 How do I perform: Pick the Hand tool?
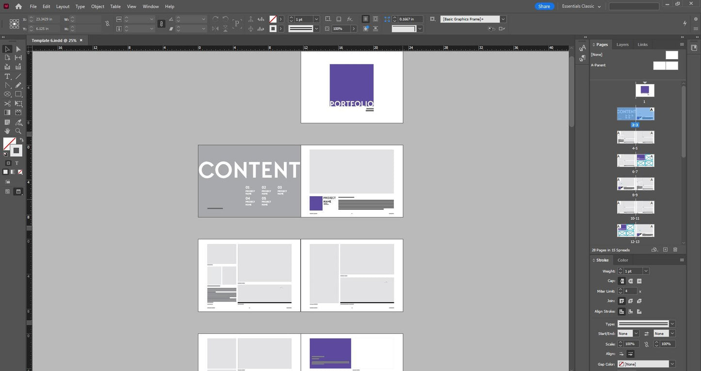[x=7, y=131]
